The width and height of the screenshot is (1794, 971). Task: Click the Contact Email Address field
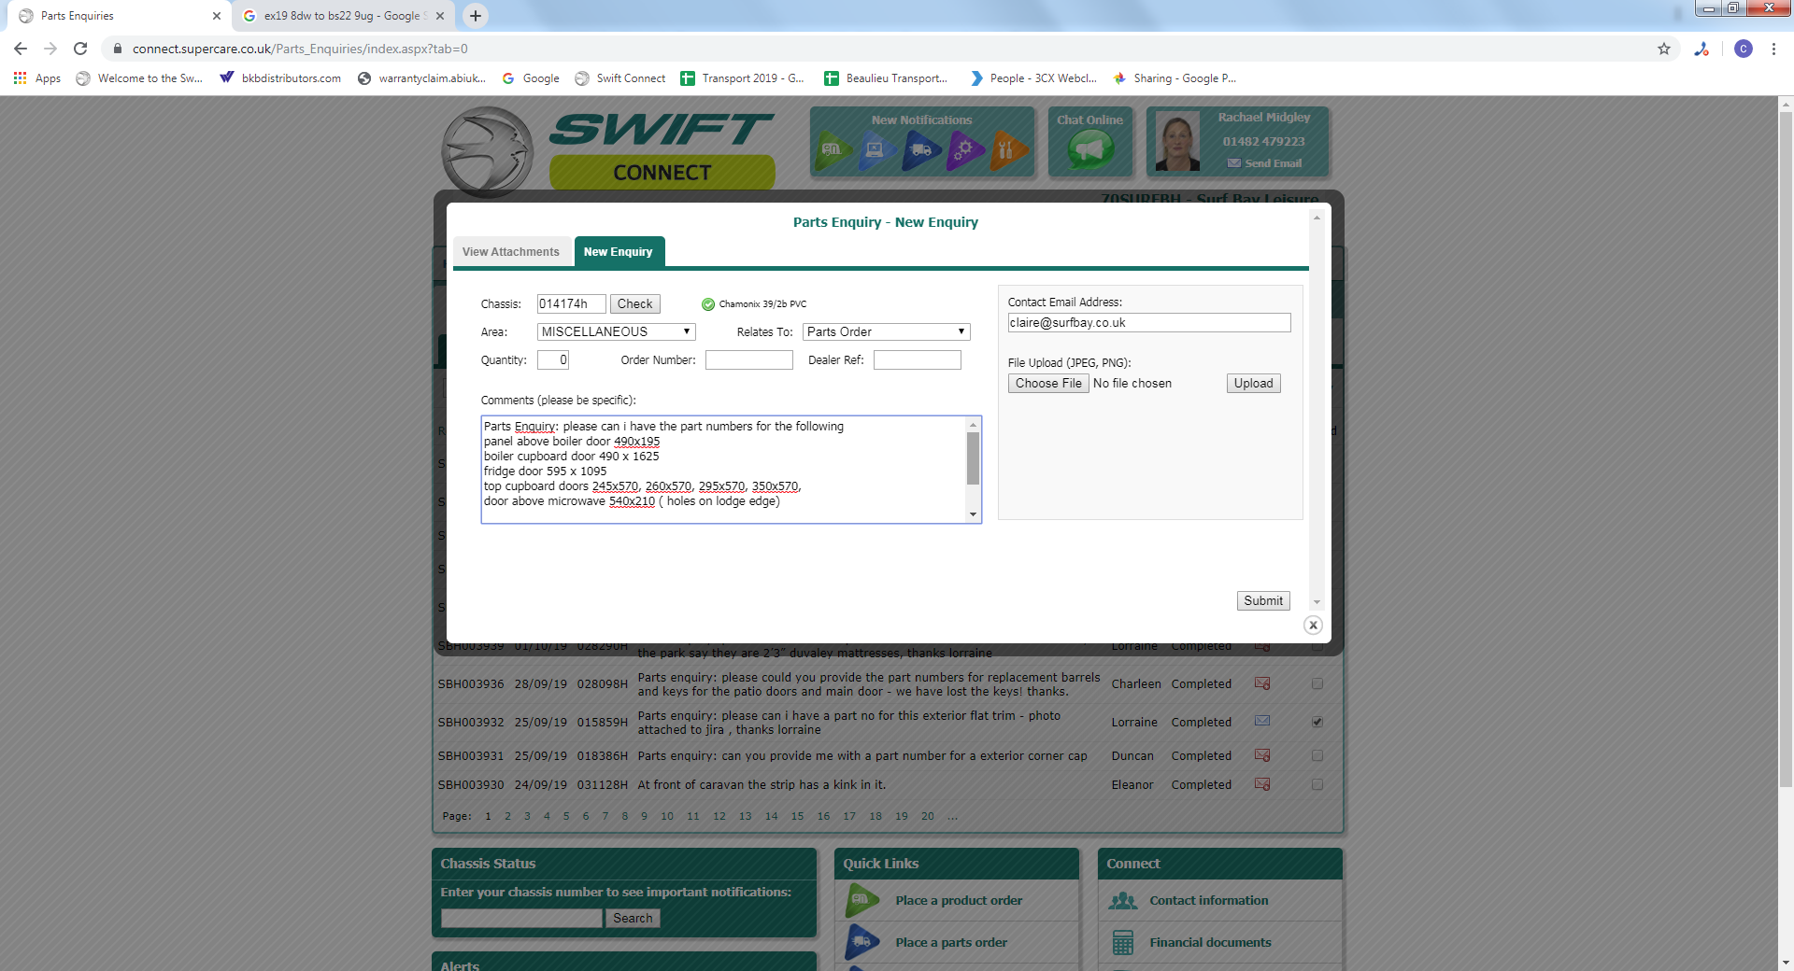[x=1149, y=322]
